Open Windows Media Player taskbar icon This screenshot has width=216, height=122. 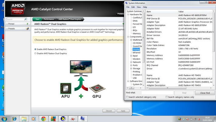[x=33, y=119]
